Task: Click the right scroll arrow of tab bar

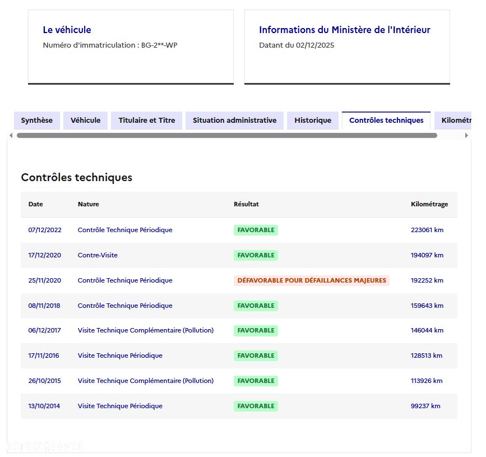Action: click(x=466, y=136)
